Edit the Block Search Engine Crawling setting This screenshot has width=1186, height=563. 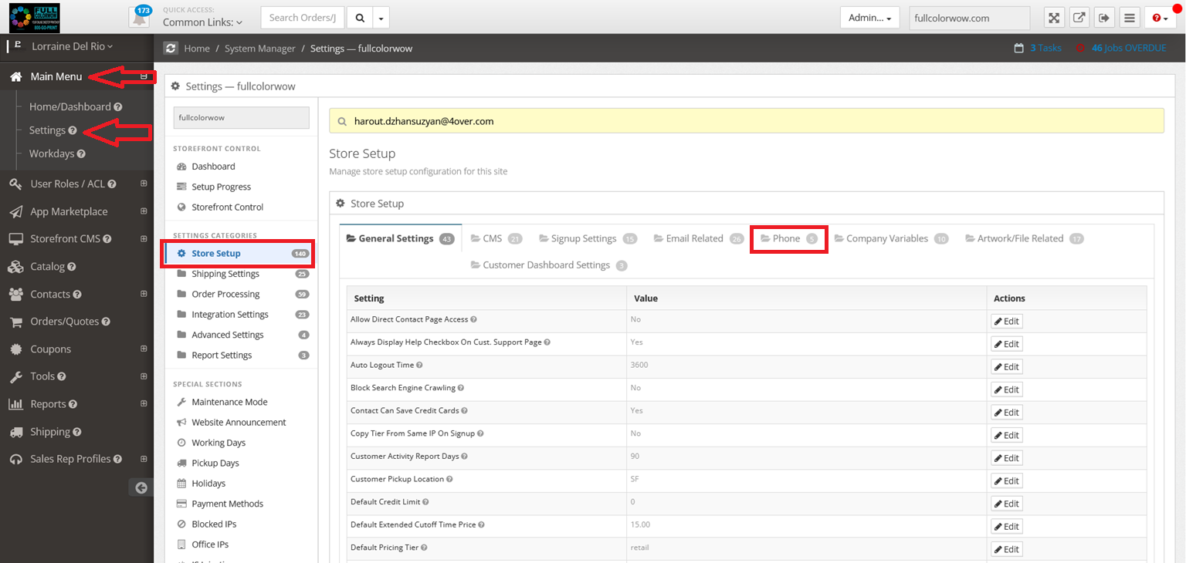click(1007, 389)
